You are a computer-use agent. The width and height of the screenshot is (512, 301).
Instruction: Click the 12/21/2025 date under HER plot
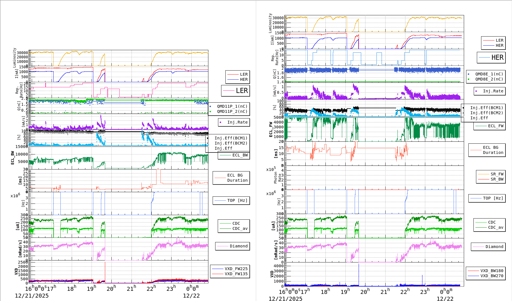coord(285,298)
